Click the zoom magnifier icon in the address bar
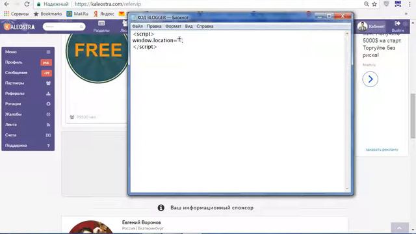The image size is (416, 234). point(367,4)
